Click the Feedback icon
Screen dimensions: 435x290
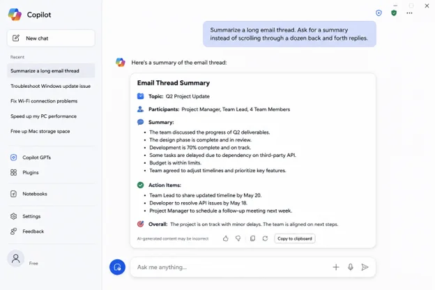(x=14, y=231)
